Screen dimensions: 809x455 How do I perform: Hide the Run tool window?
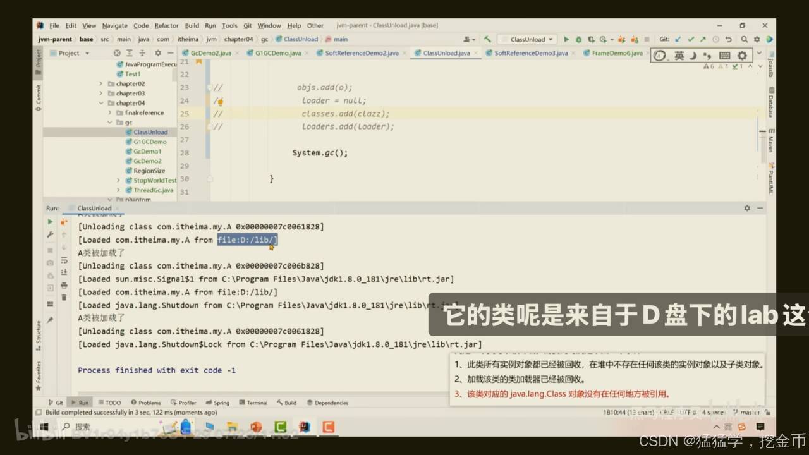point(760,208)
